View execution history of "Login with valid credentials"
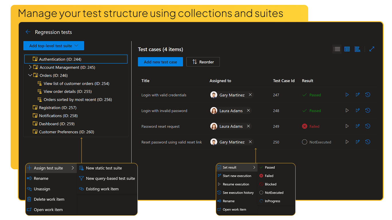The image size is (392, 220). click(368, 95)
